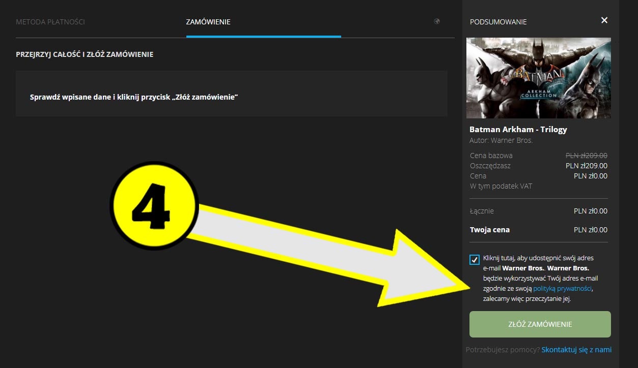Click the globe language icon
This screenshot has height=368, width=638.
click(x=437, y=21)
